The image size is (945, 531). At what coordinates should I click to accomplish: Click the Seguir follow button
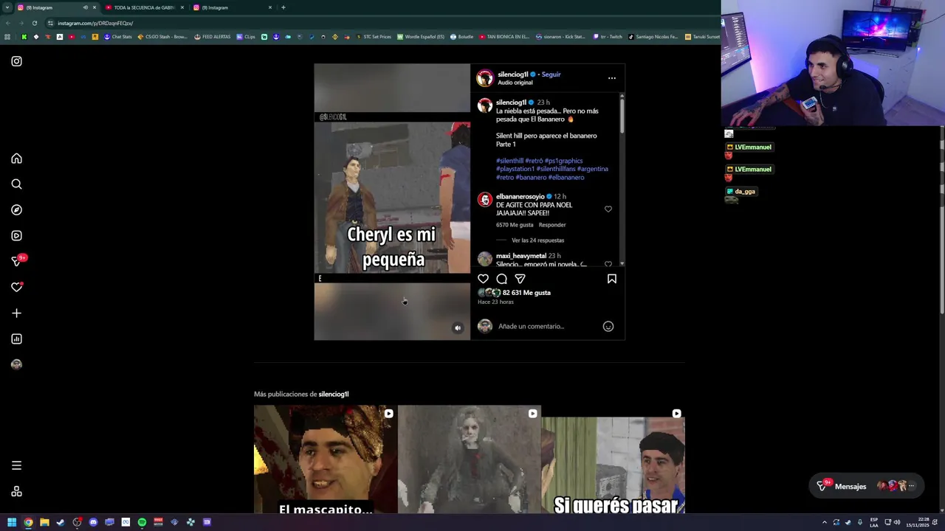551,74
